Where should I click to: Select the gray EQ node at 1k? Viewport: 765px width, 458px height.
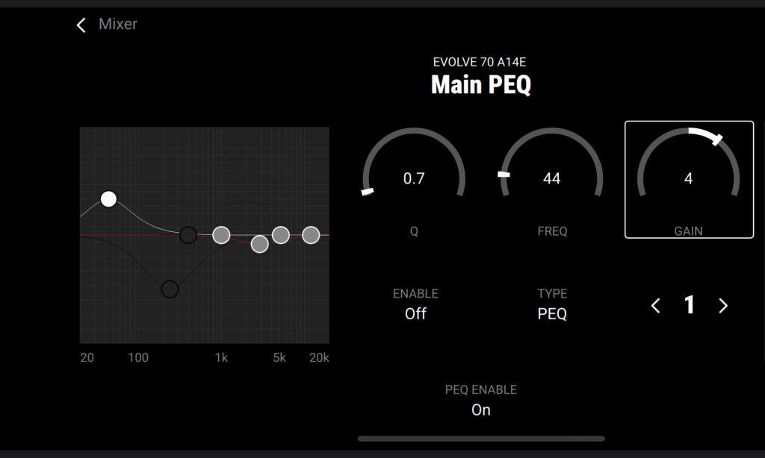tap(221, 235)
